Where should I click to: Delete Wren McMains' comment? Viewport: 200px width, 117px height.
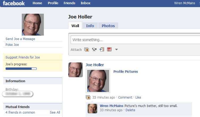130,110
